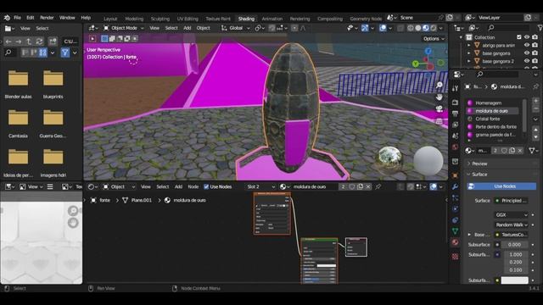Open the viewport Options dropdown
This screenshot has width=543, height=305.
coord(434,39)
